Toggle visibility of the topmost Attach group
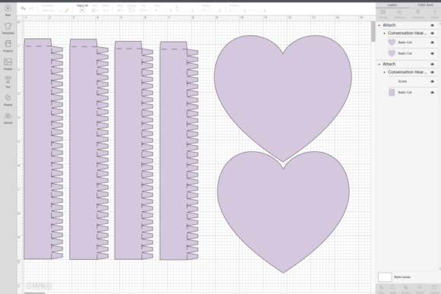 [433, 25]
